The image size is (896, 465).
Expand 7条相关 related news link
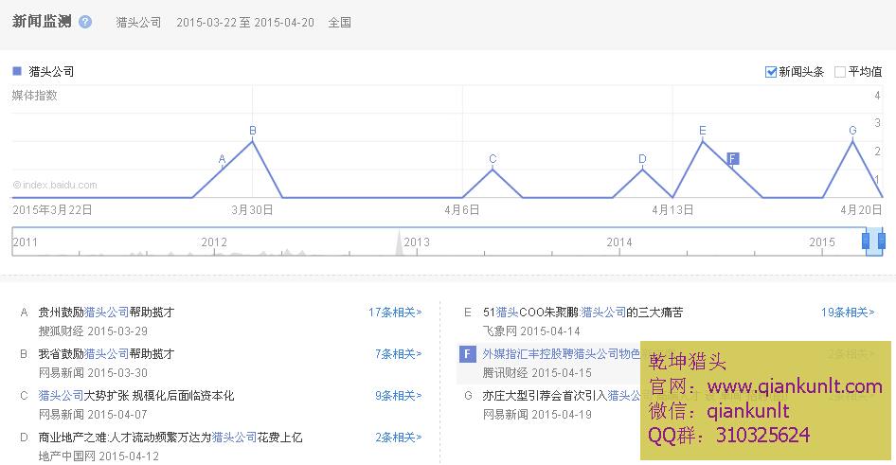[398, 353]
